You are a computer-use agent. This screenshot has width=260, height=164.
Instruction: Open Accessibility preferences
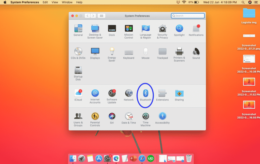(x=162, y=118)
